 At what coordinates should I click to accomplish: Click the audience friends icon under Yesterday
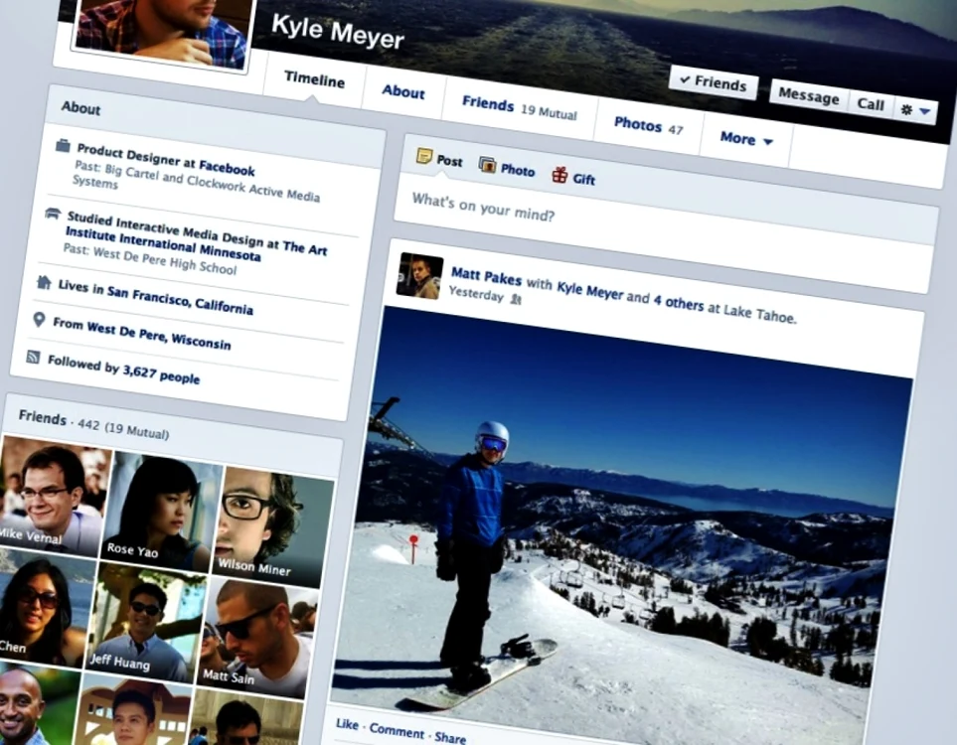[517, 298]
